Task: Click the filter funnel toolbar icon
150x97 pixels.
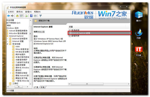Action: click(40, 16)
